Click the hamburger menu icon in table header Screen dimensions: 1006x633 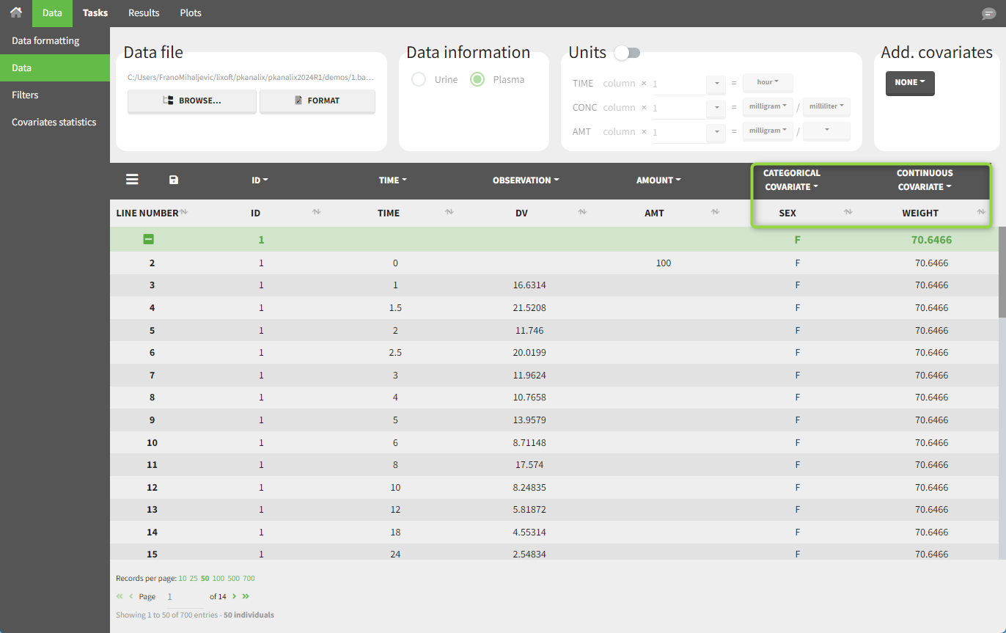tap(132, 180)
